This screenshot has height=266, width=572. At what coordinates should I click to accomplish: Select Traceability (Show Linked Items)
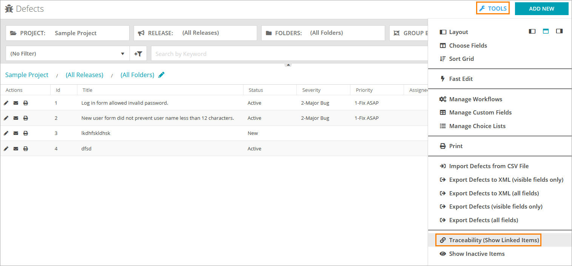[x=493, y=240]
